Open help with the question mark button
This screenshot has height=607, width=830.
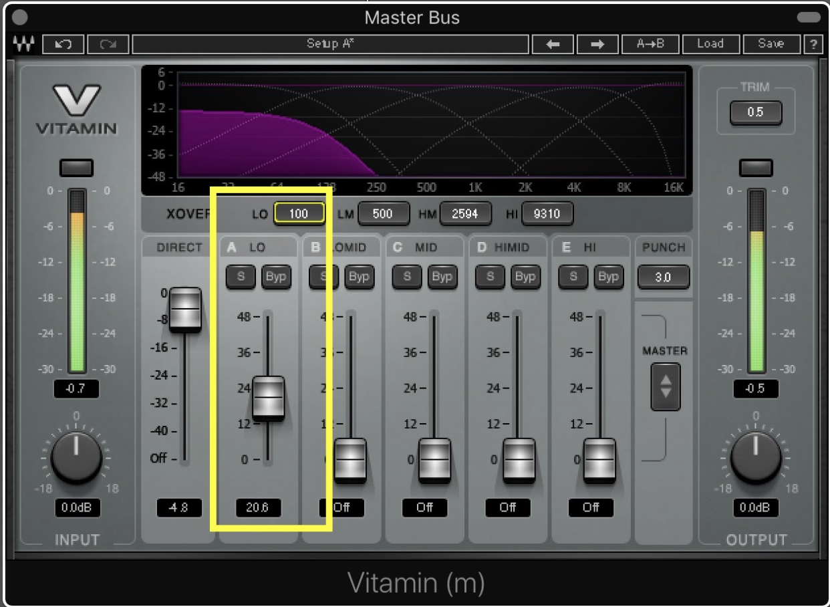(813, 44)
